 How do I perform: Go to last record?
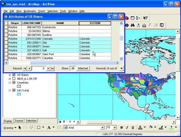click(x=52, y=68)
